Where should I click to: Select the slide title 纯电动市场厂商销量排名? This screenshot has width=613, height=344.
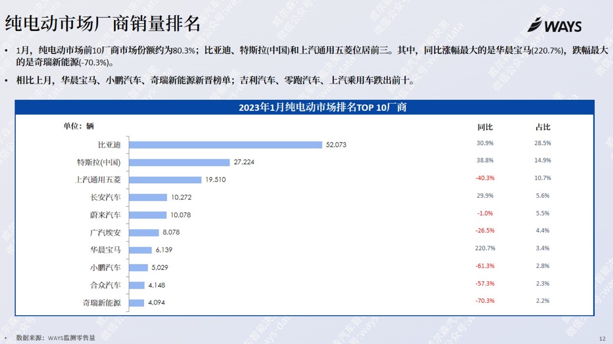point(102,23)
